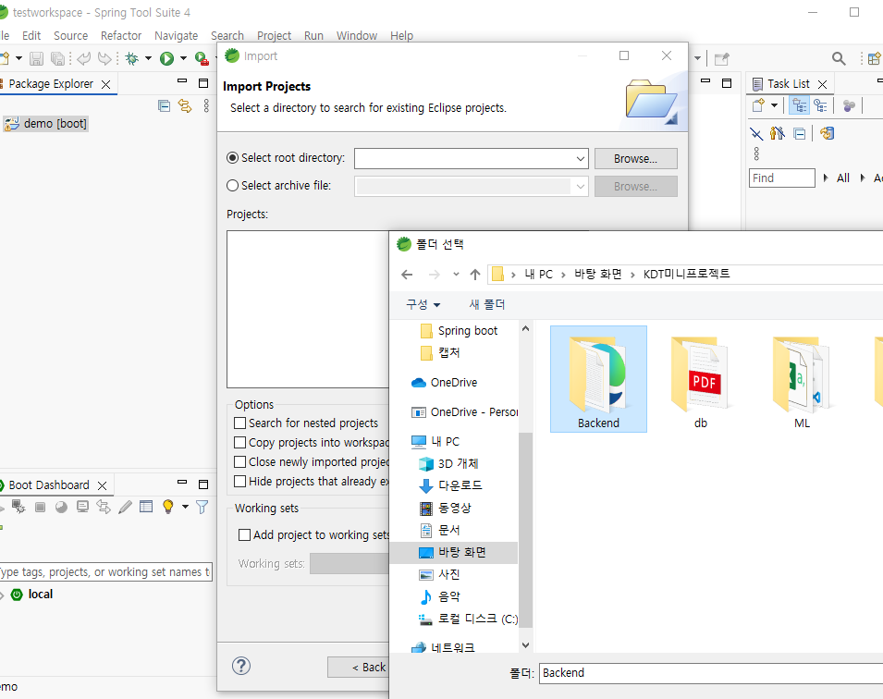
Task: Select the Backend folder thumbnail
Action: click(598, 379)
